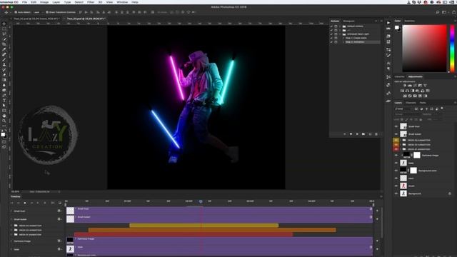The image size is (457, 257).
Task: Select the Eyedropper tool
Action: [4, 49]
